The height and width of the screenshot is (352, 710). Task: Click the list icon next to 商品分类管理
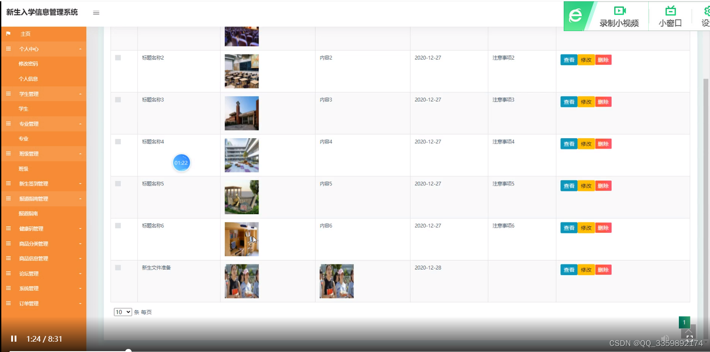coord(8,244)
